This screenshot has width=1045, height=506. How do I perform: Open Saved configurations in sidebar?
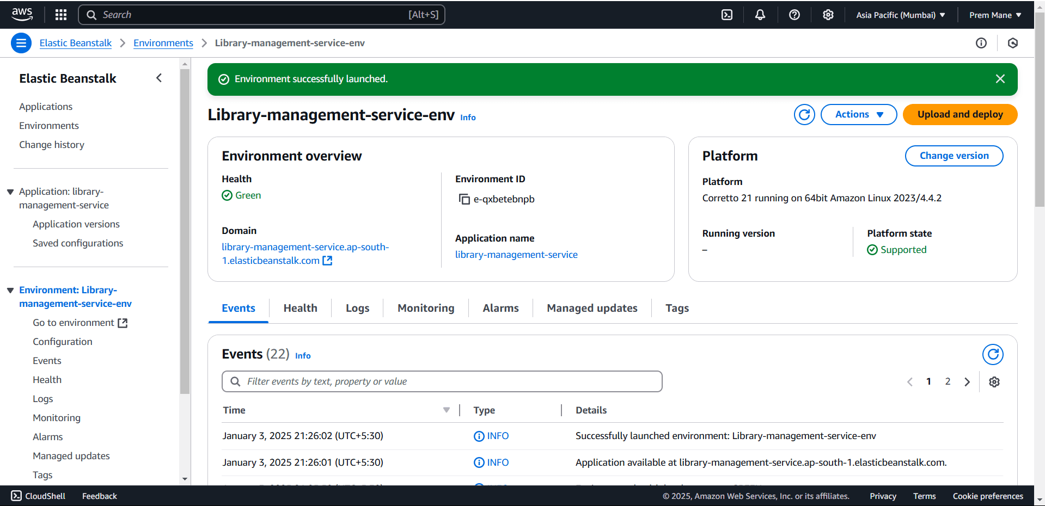78,243
